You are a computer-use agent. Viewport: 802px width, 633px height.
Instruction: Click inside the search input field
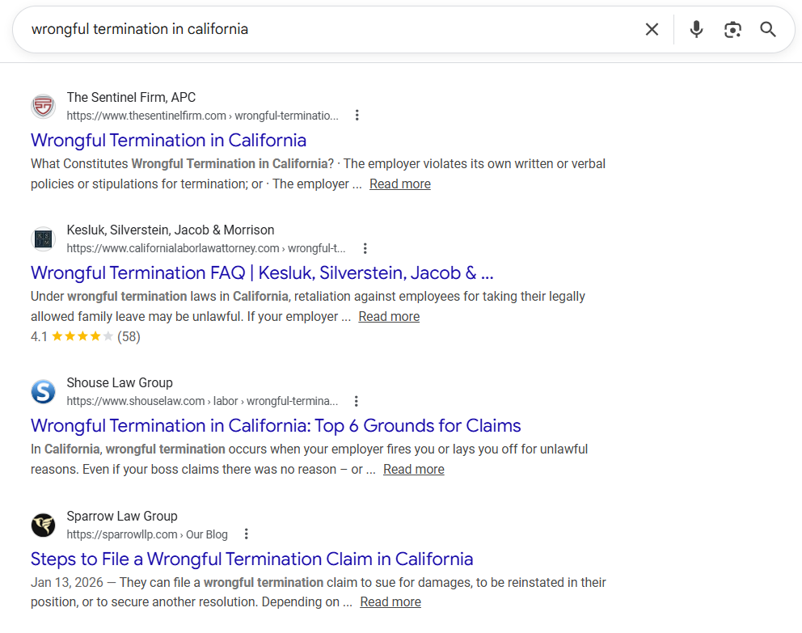(x=323, y=29)
